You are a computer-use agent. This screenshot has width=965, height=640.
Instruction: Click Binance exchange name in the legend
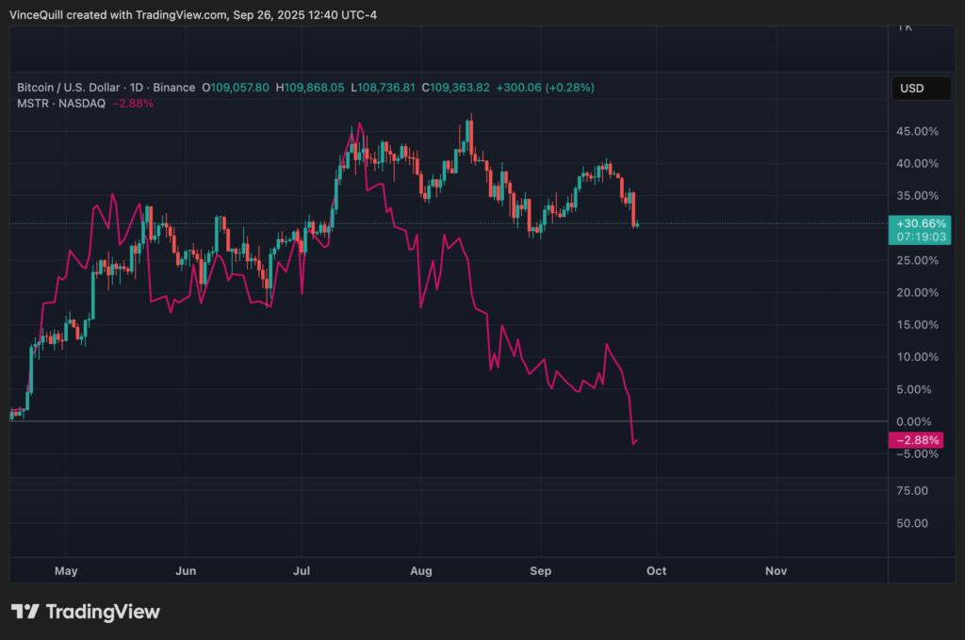[176, 87]
